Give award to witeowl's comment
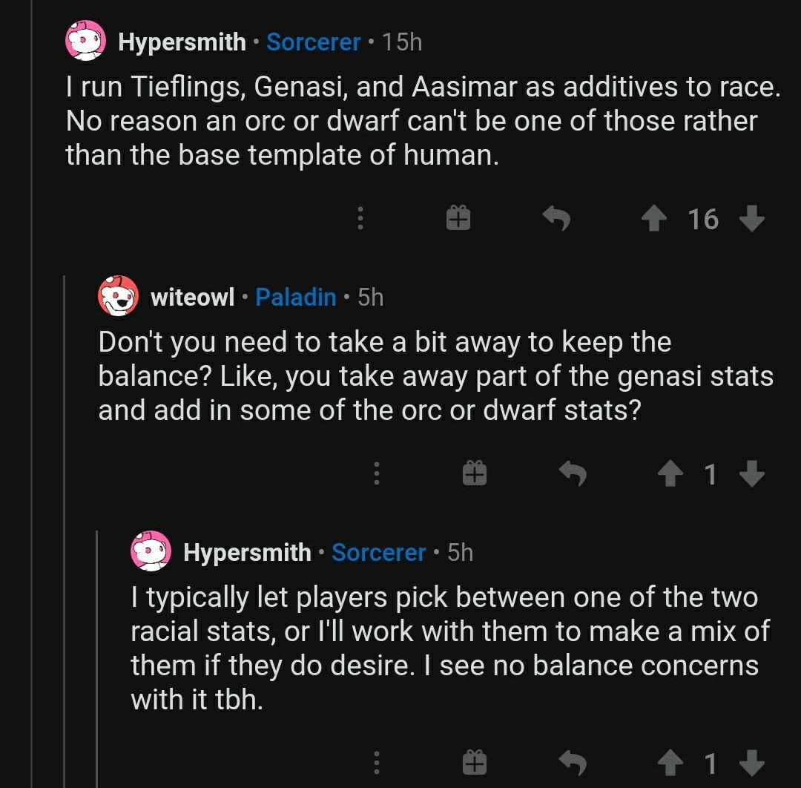Screen dimensions: 801x788 tap(475, 473)
